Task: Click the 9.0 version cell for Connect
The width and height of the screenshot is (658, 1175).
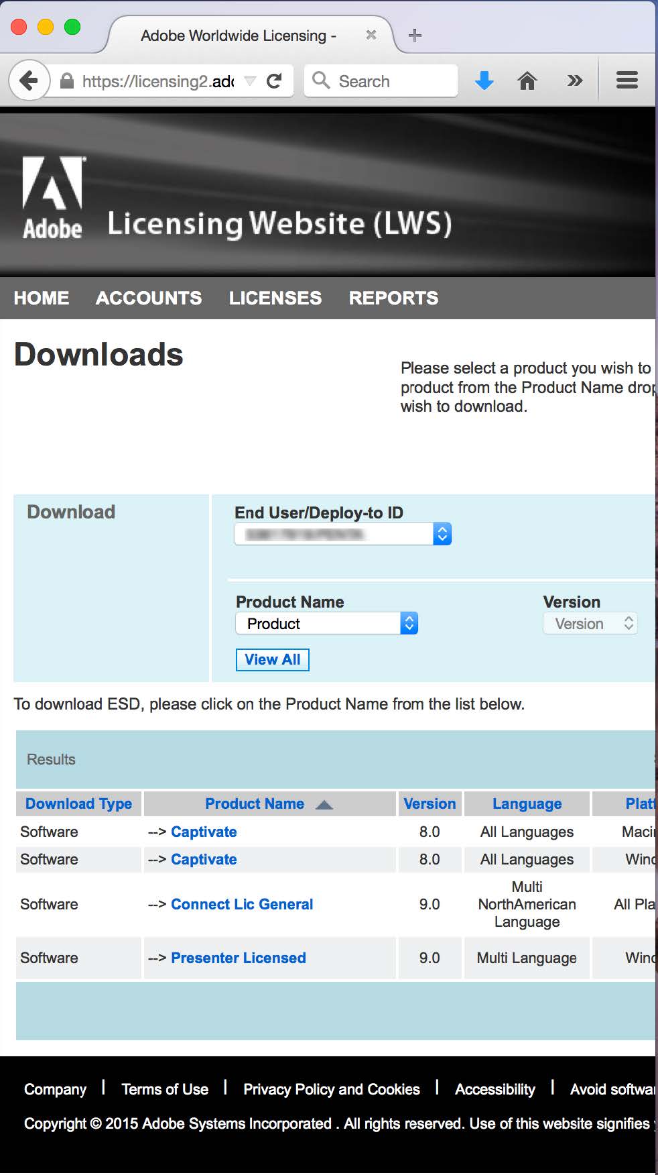Action: coord(430,904)
